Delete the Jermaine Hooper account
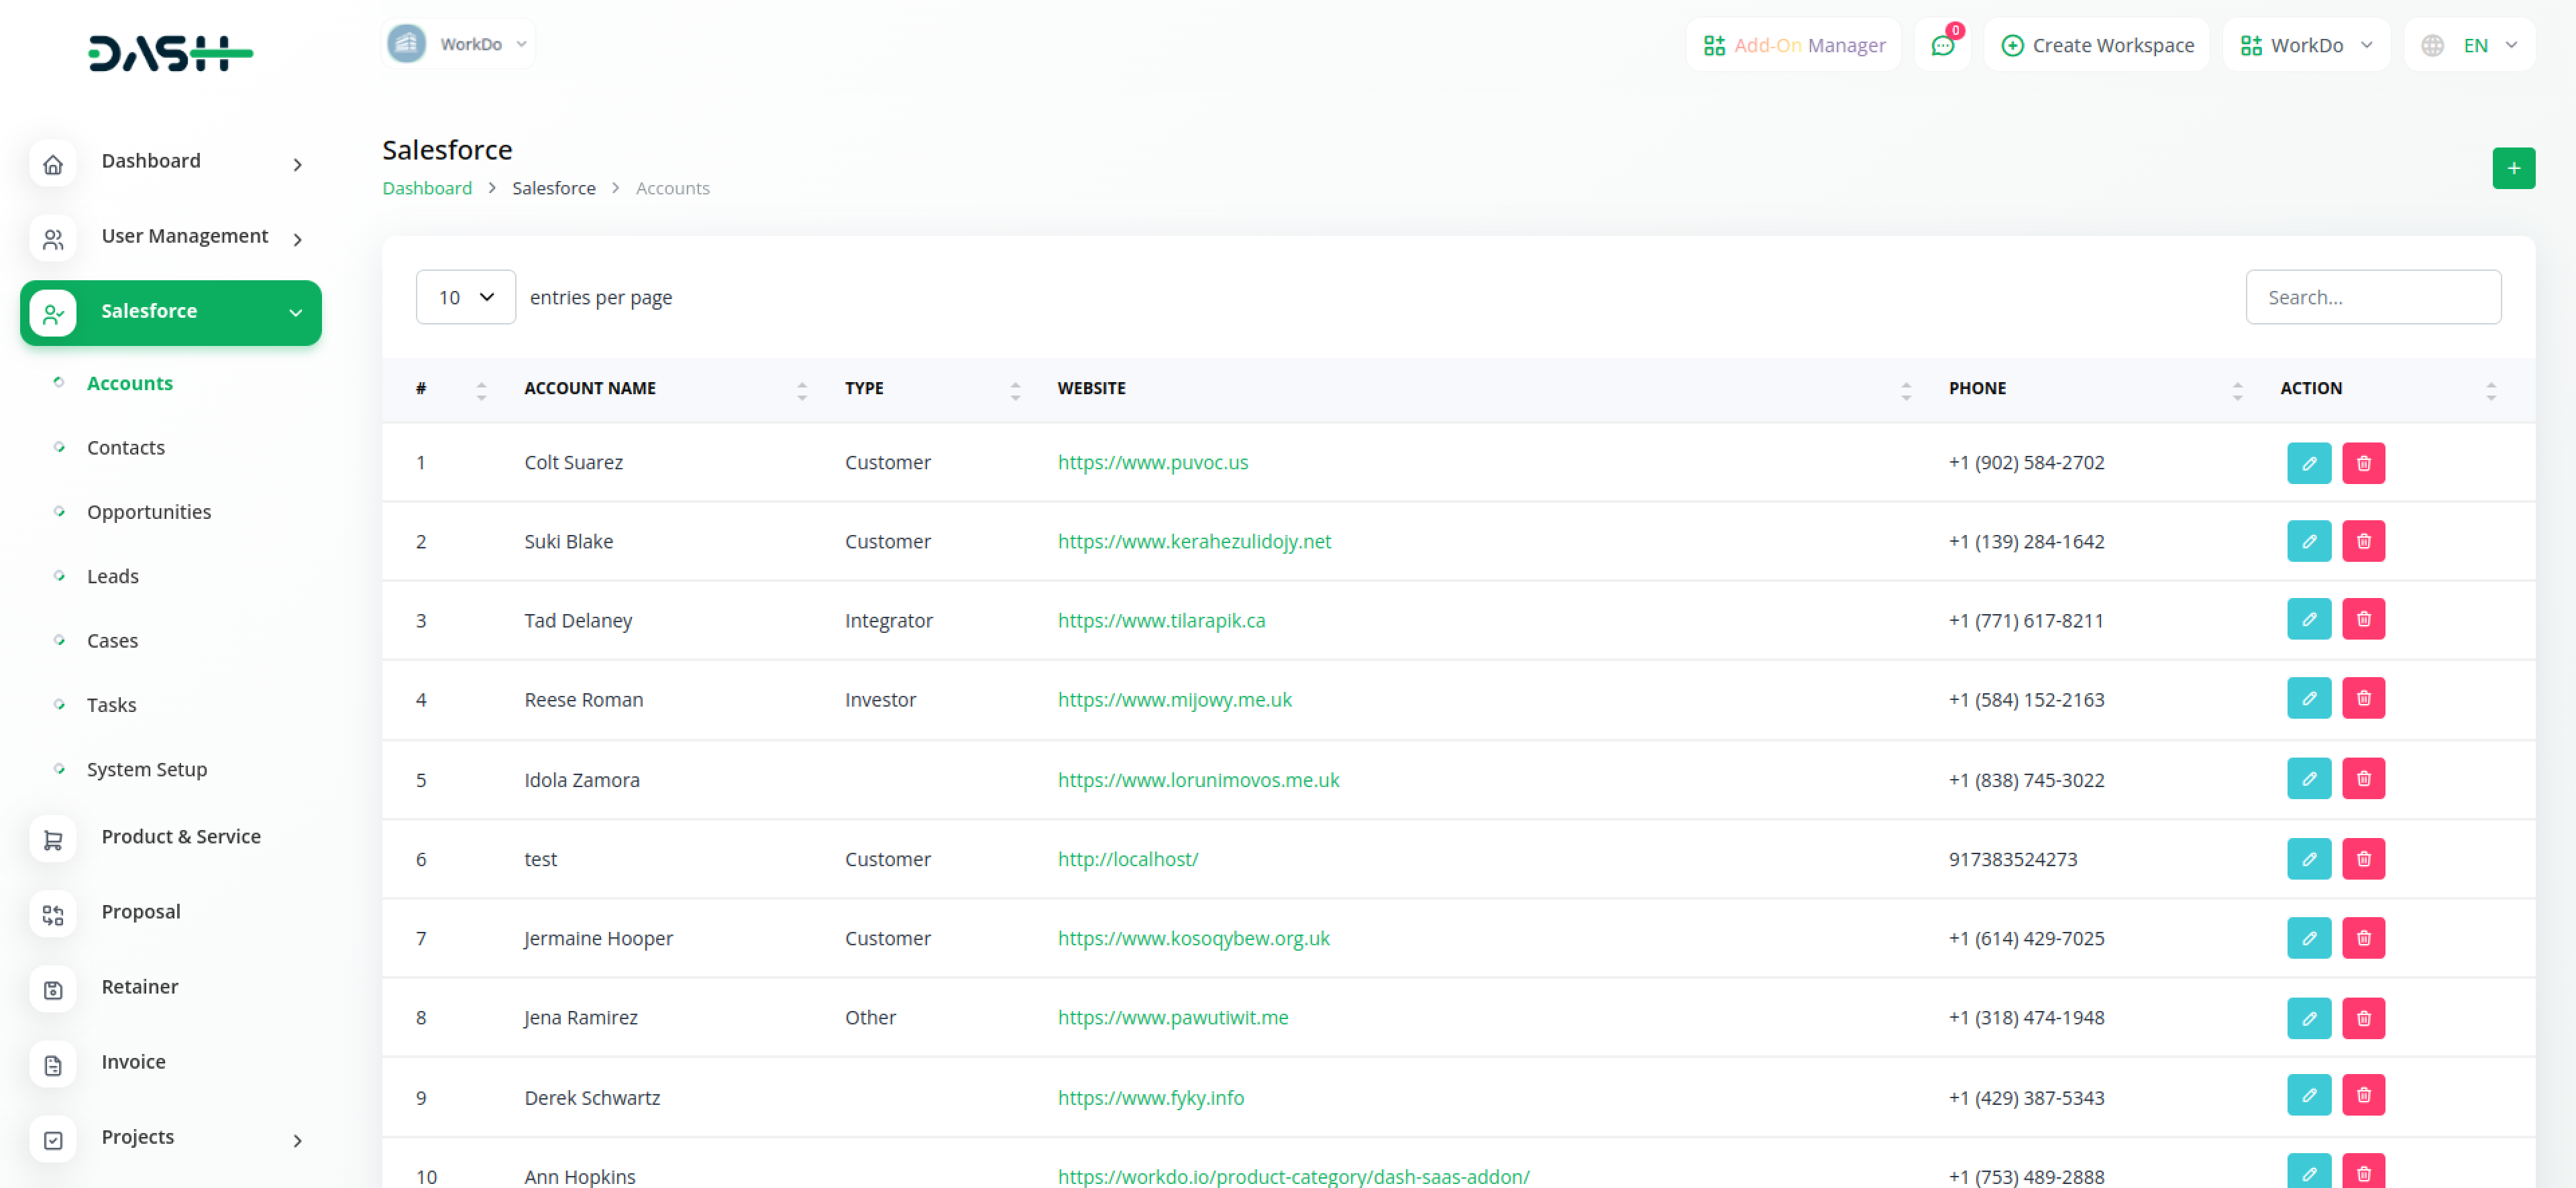Image resolution: width=2576 pixels, height=1188 pixels. [2363, 937]
